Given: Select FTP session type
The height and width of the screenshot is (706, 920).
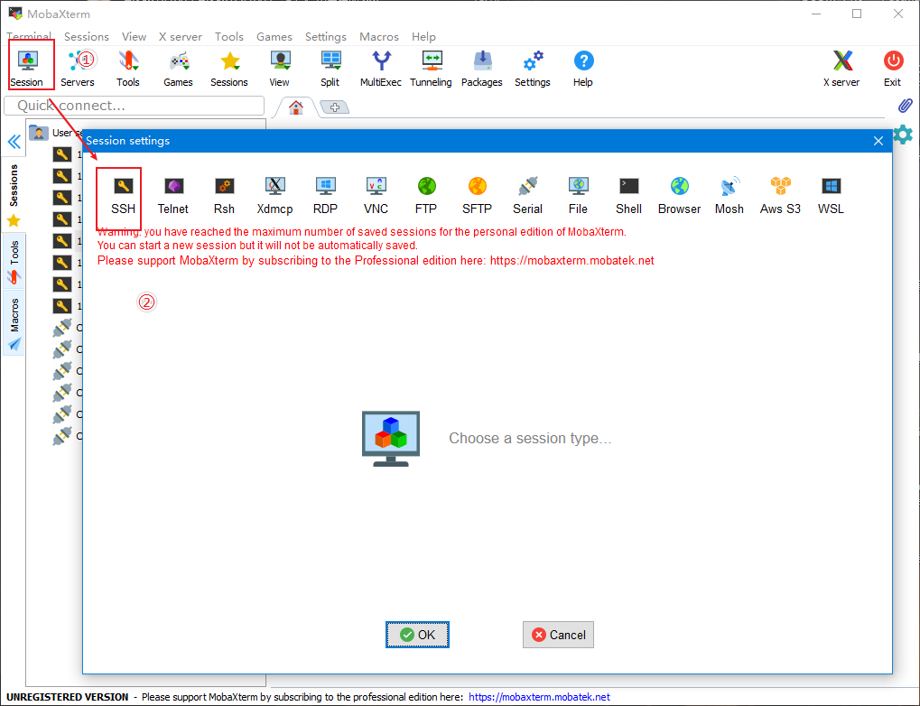Looking at the screenshot, I should click(426, 196).
